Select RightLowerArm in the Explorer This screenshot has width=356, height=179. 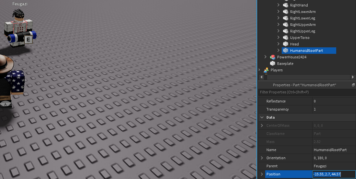303,12
